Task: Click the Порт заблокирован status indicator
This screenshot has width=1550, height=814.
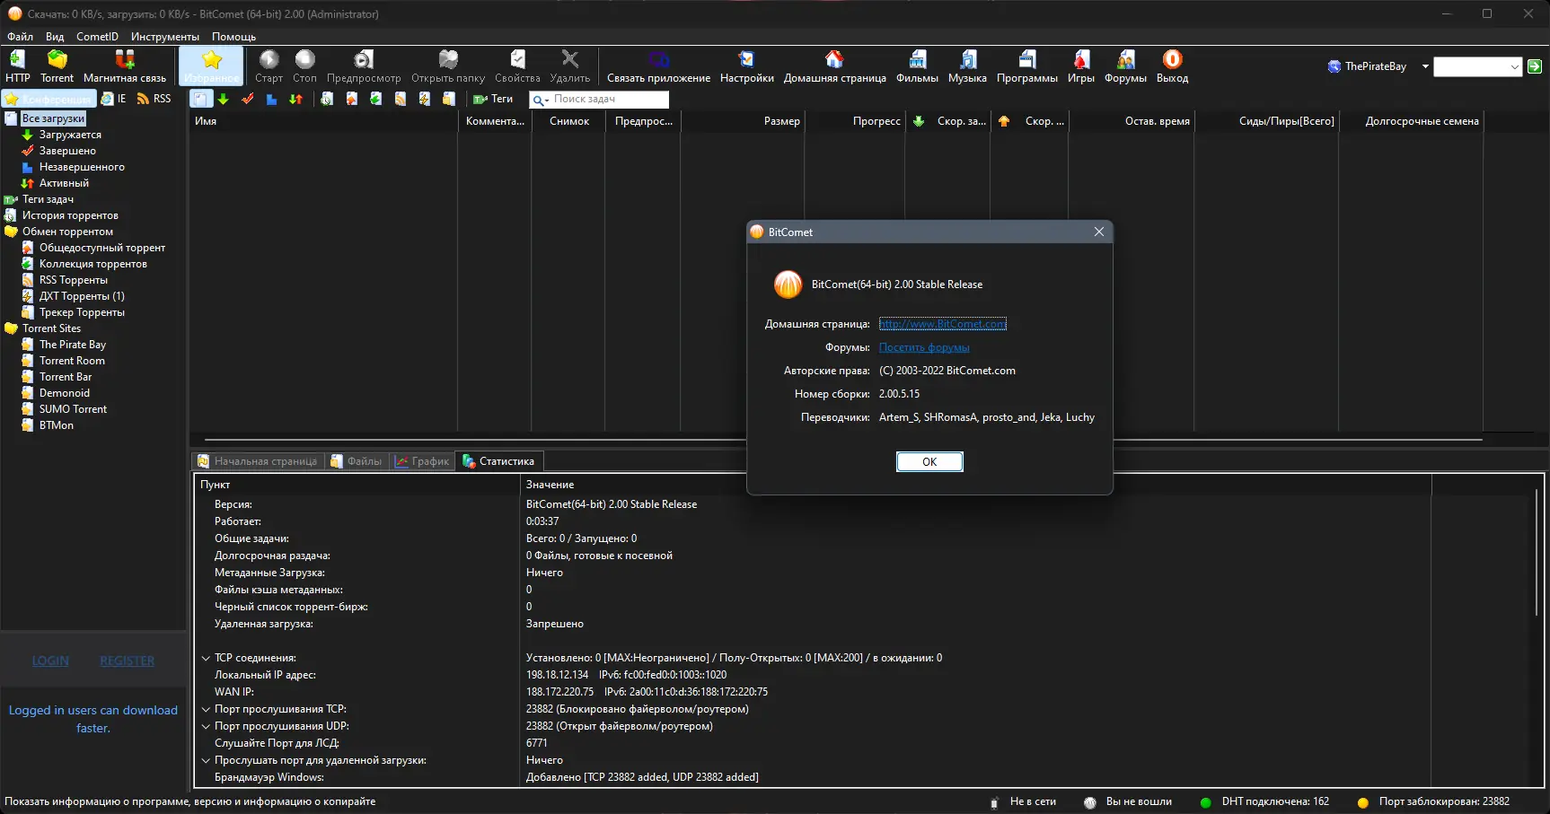Action: (1433, 801)
